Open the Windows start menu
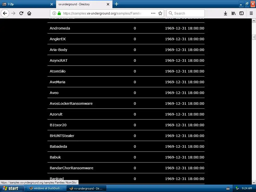 [x=12, y=188]
